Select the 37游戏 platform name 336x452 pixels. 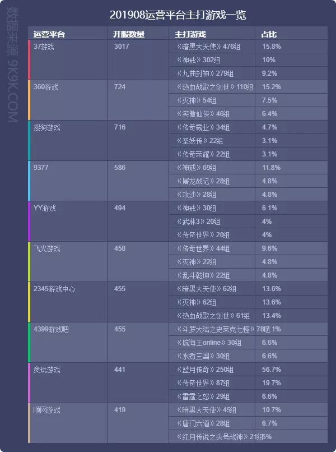tap(44, 47)
